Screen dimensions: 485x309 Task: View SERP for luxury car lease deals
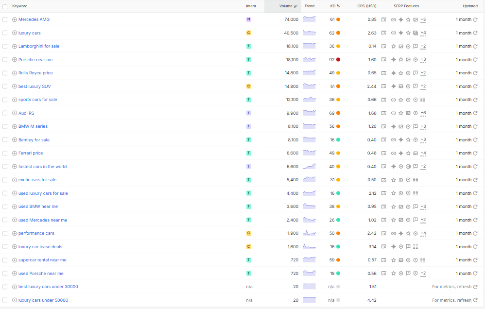click(383, 246)
